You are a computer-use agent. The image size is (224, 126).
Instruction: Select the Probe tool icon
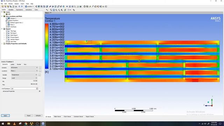pyautogui.click(x=92, y=6)
